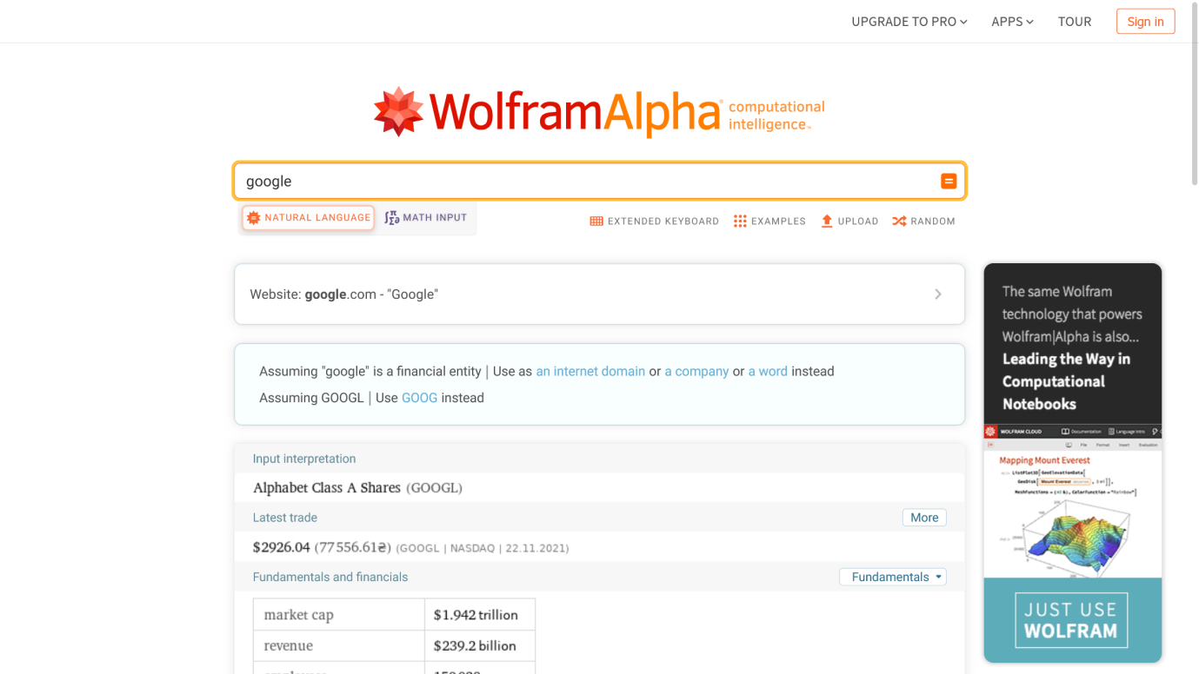Click the revenue row label
The height and width of the screenshot is (674, 1199).
click(289, 646)
